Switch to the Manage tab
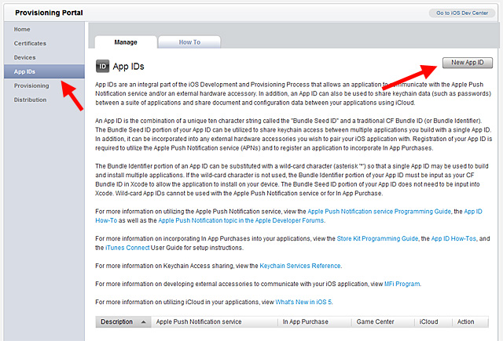The image size is (503, 341). click(126, 42)
